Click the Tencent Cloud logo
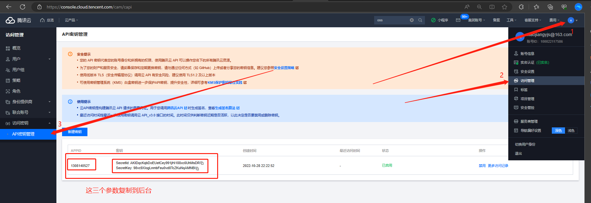Screen dimensions: 591x203 tap(18, 20)
